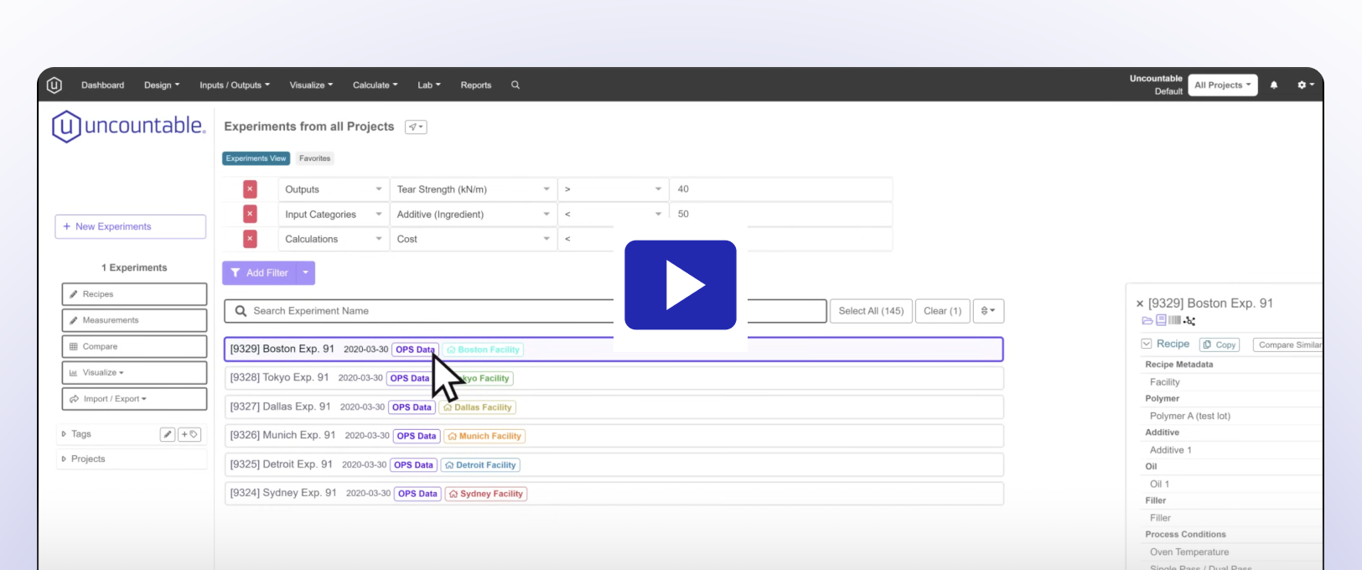Viewport: 1362px width, 570px height.
Task: Open the Outputs filter type dropdown
Action: 333,189
